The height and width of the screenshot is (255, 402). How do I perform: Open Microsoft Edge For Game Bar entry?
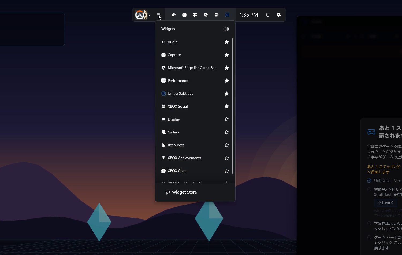190,68
